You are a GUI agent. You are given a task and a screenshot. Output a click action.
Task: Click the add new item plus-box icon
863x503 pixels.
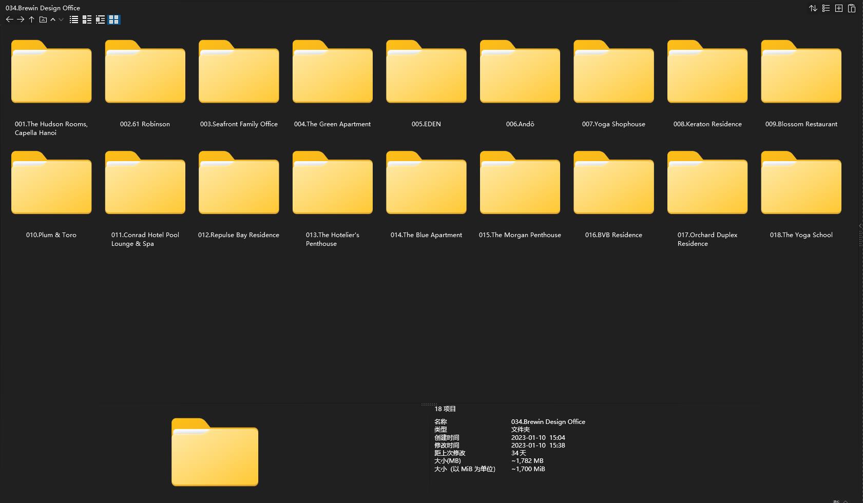[839, 8]
